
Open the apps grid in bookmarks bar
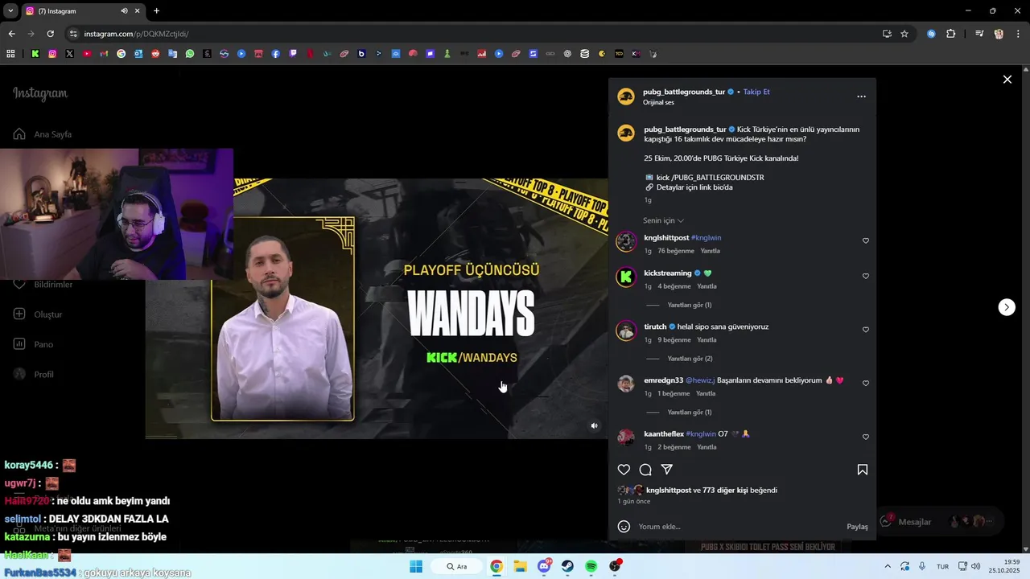tap(10, 54)
